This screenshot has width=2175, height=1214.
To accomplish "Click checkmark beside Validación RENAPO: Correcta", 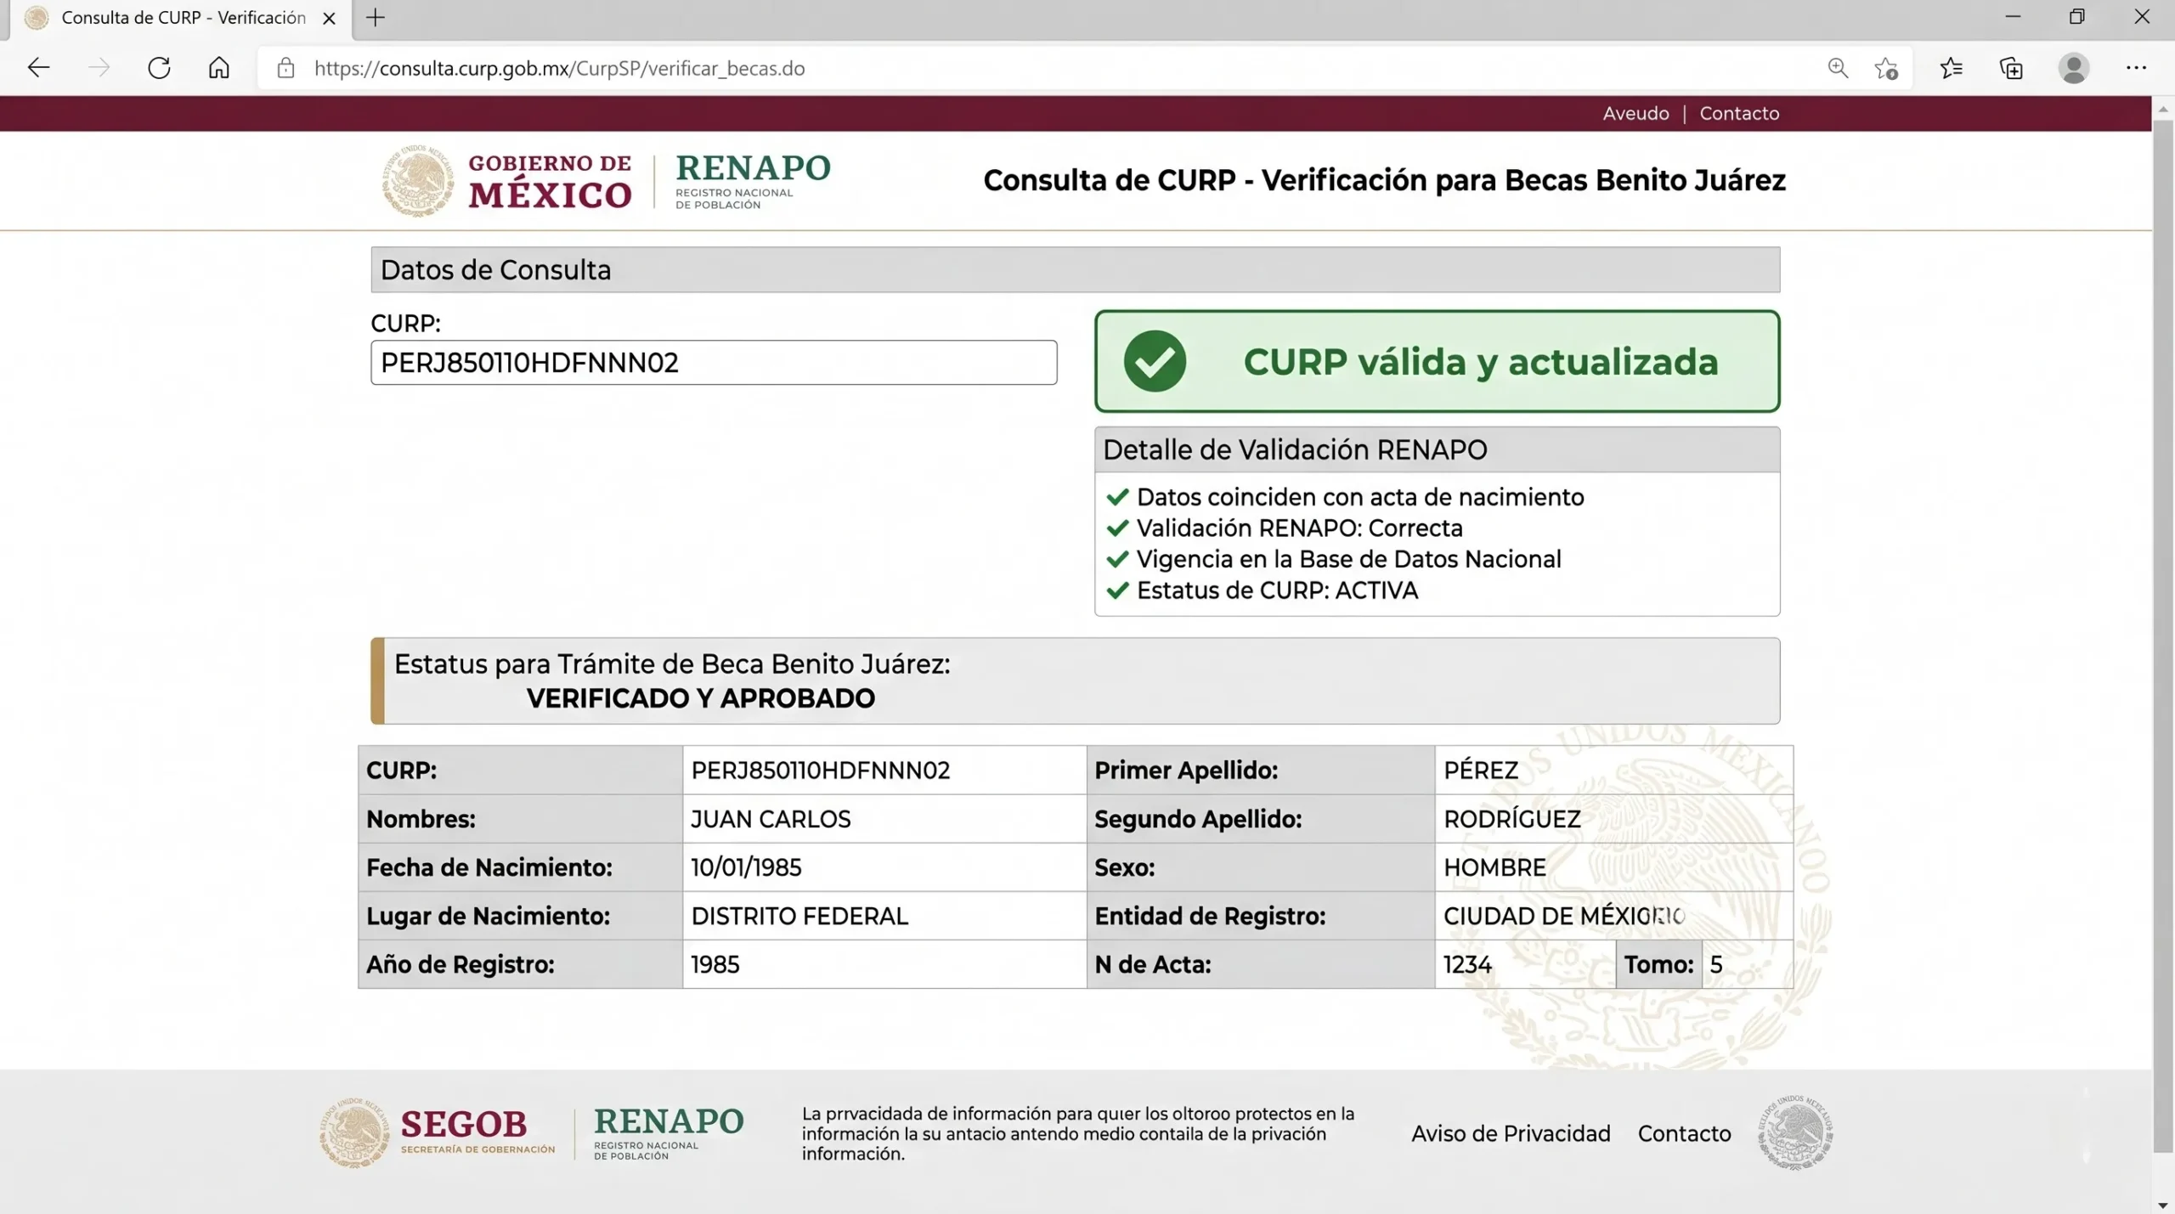I will pyautogui.click(x=1117, y=528).
